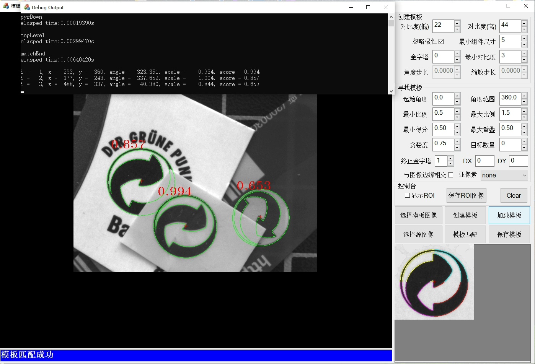Increment the 最小组件尺寸 spinner
The width and height of the screenshot is (535, 364).
pos(524,39)
